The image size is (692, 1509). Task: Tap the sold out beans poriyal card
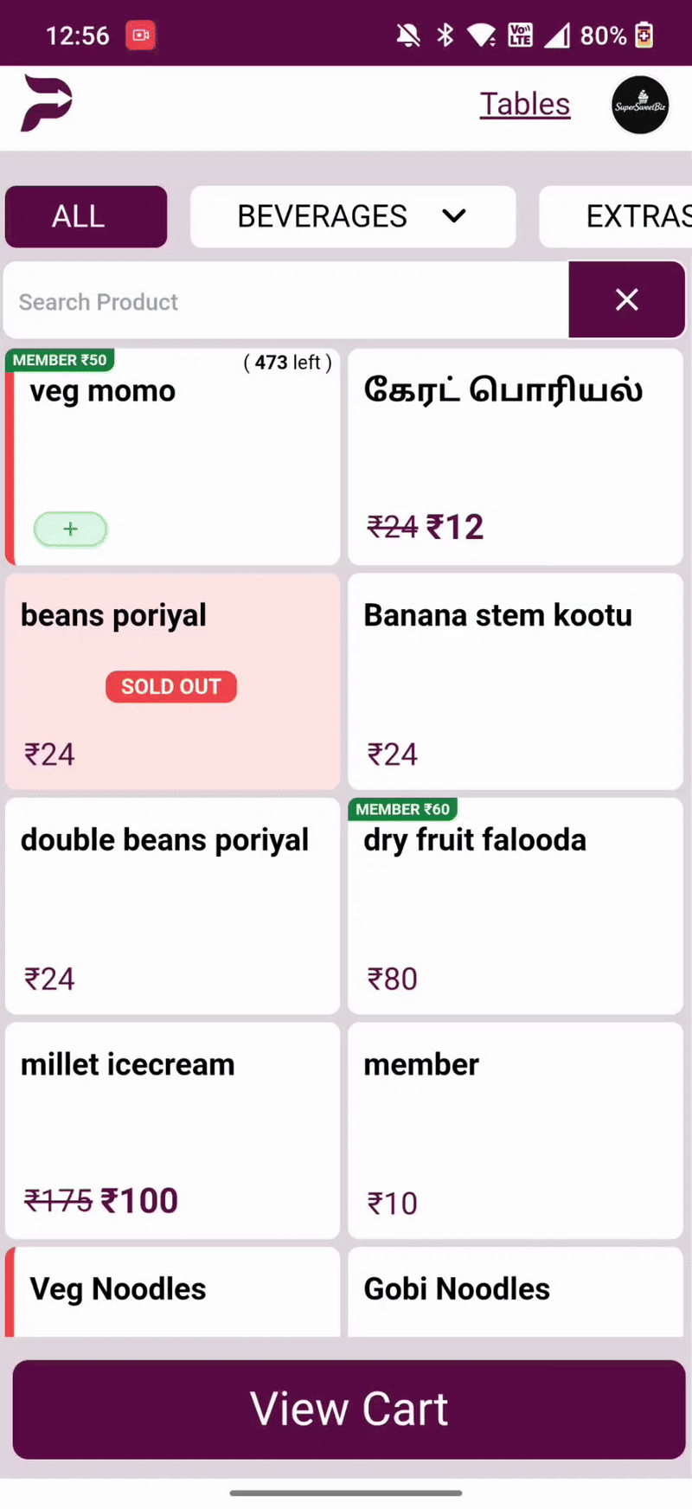[172, 681]
